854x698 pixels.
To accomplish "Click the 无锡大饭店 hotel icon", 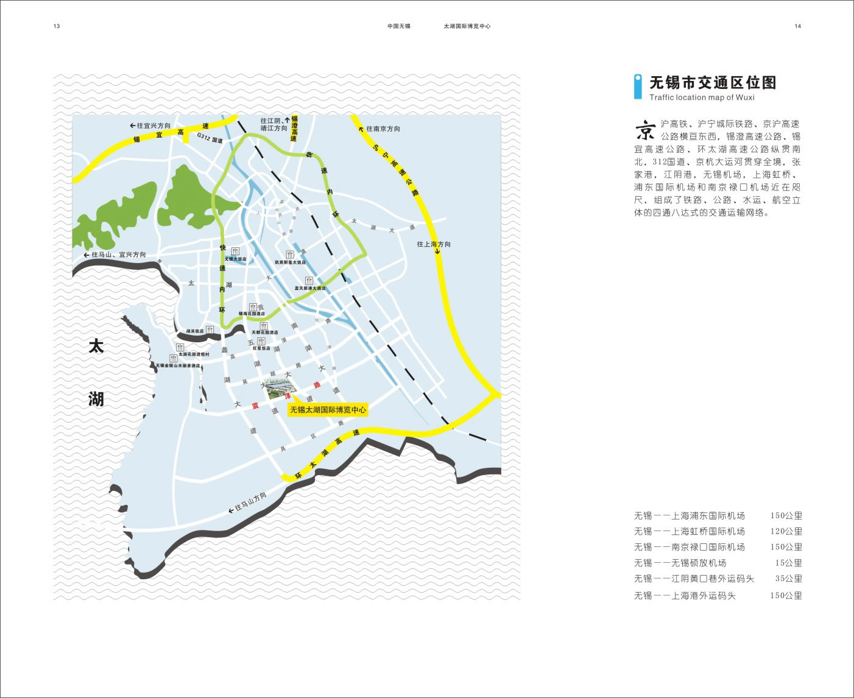I will (x=235, y=252).
